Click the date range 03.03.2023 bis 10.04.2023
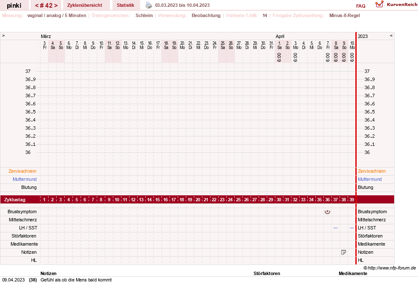418x290 pixels. 182,6
